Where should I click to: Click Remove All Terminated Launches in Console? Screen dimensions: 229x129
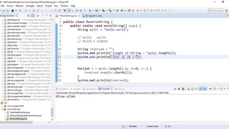(x=183, y=89)
